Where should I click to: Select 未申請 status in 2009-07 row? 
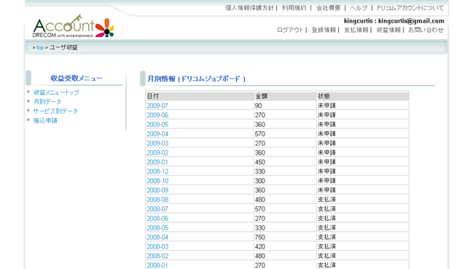click(x=327, y=106)
